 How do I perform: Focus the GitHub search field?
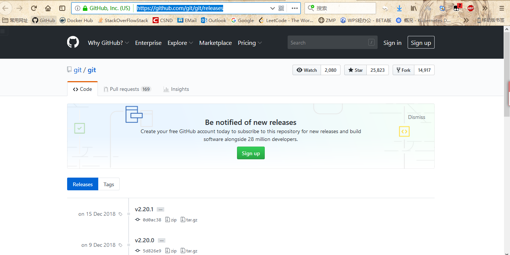[333, 43]
